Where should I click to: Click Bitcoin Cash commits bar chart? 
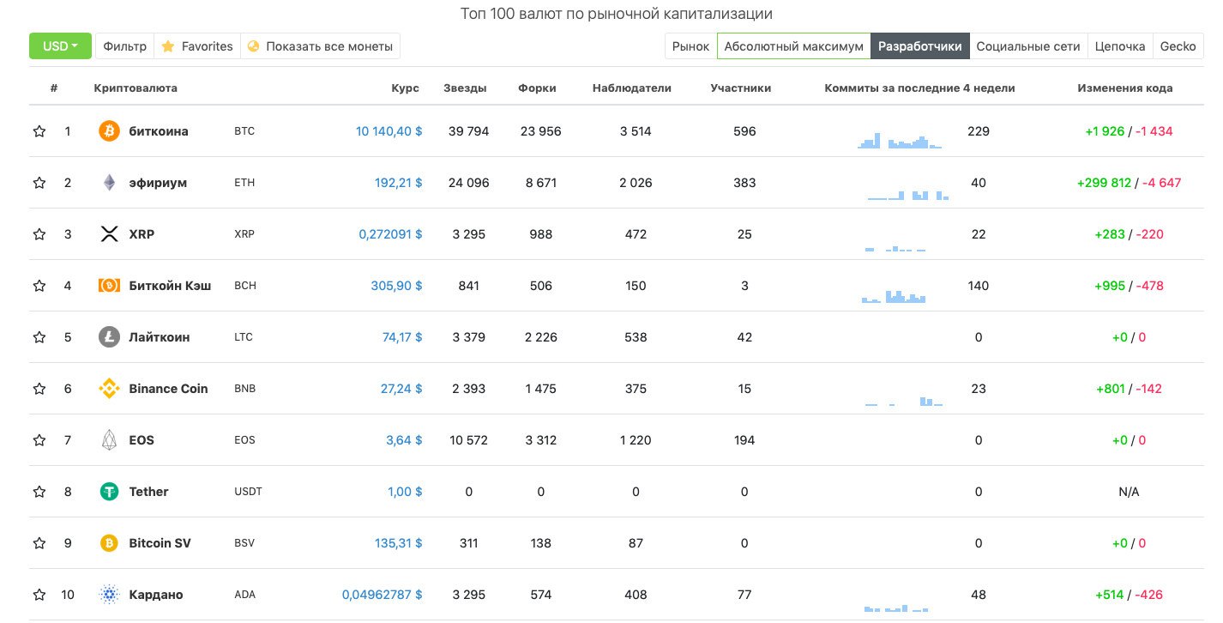point(894,296)
